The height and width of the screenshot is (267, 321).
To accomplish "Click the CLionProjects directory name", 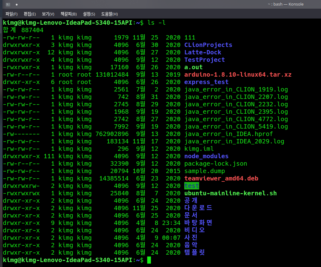I will 208,45.
